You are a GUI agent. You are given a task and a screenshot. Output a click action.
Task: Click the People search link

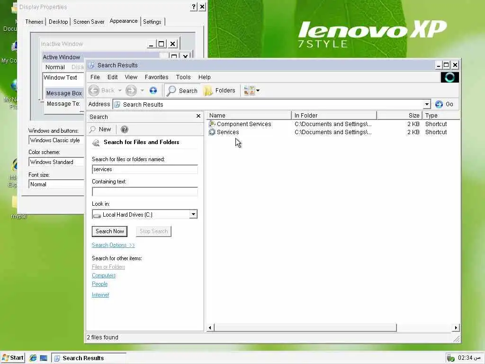99,284
